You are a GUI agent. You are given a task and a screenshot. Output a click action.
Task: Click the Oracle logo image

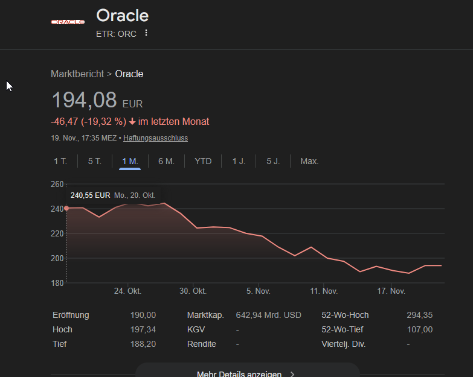[68, 22]
